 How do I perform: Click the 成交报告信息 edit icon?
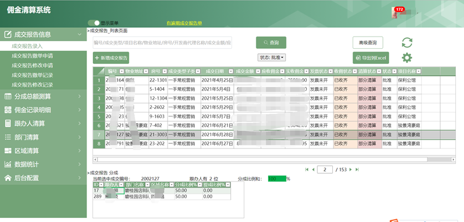point(8,34)
